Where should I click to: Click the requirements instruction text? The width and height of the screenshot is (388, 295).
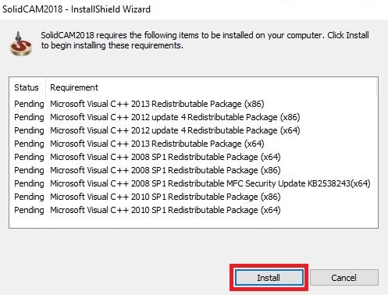pyautogui.click(x=205, y=41)
